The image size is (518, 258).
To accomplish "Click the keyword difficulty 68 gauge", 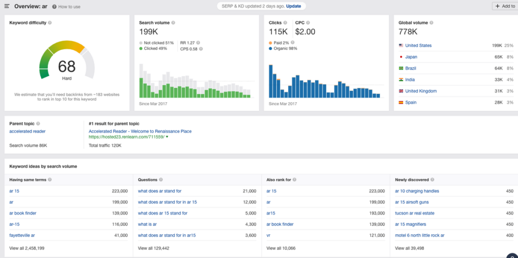I will [x=67, y=61].
